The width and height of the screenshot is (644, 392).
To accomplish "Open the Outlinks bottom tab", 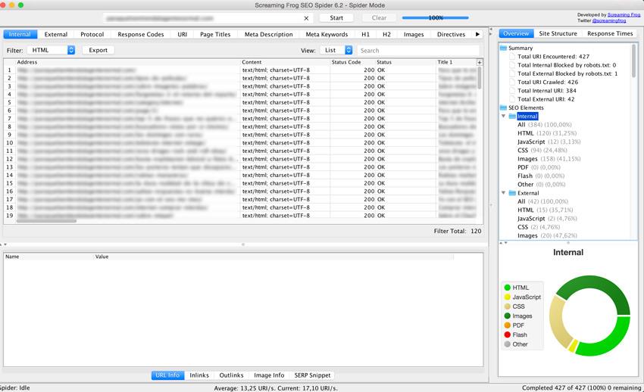I will click(231, 375).
